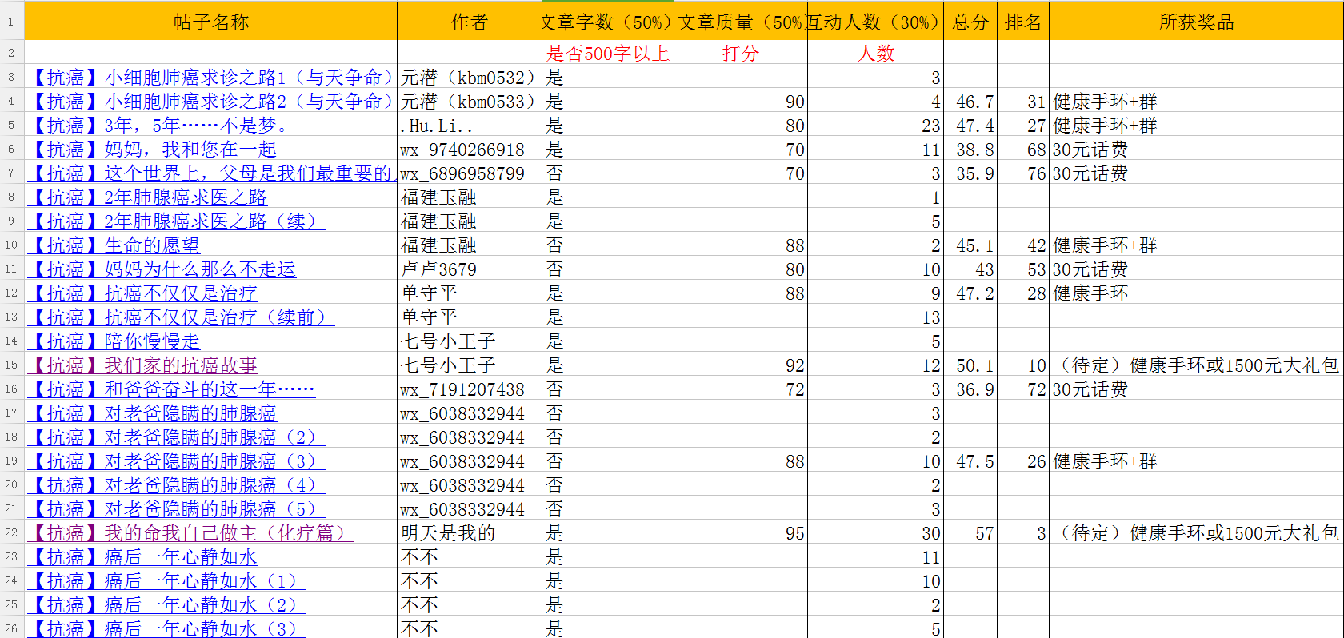Click the 妈妈，我和您在一起 hyperlink

[x=152, y=150]
